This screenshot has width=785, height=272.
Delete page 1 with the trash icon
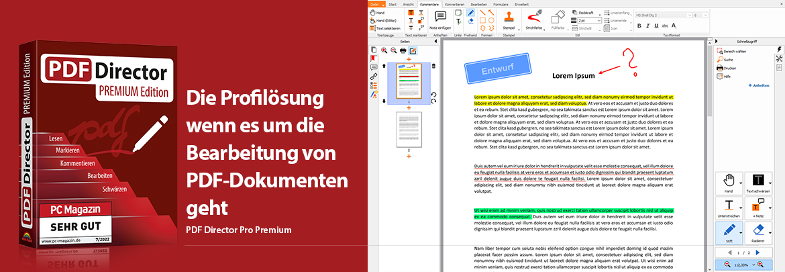433,66
